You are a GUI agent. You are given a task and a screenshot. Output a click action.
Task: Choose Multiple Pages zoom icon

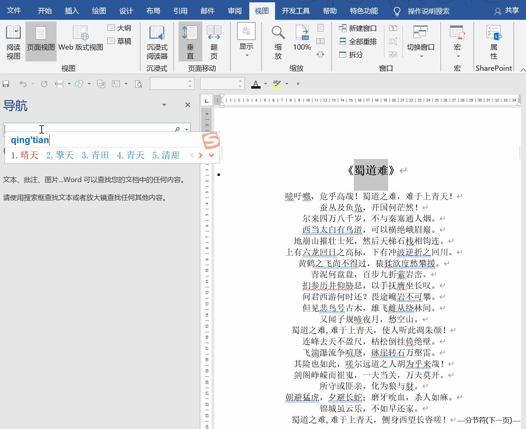[x=320, y=41]
